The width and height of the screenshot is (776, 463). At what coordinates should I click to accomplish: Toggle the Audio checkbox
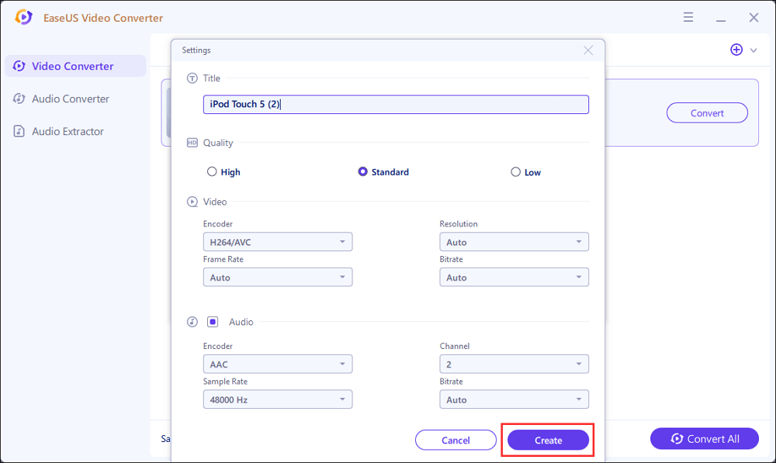pyautogui.click(x=213, y=322)
